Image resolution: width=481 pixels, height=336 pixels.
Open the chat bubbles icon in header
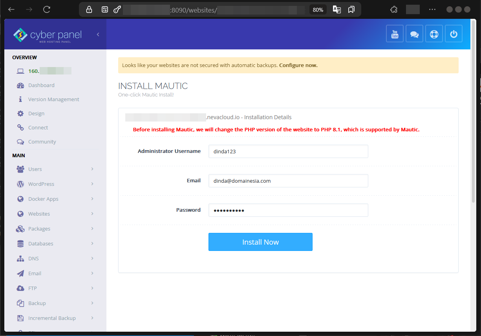414,34
